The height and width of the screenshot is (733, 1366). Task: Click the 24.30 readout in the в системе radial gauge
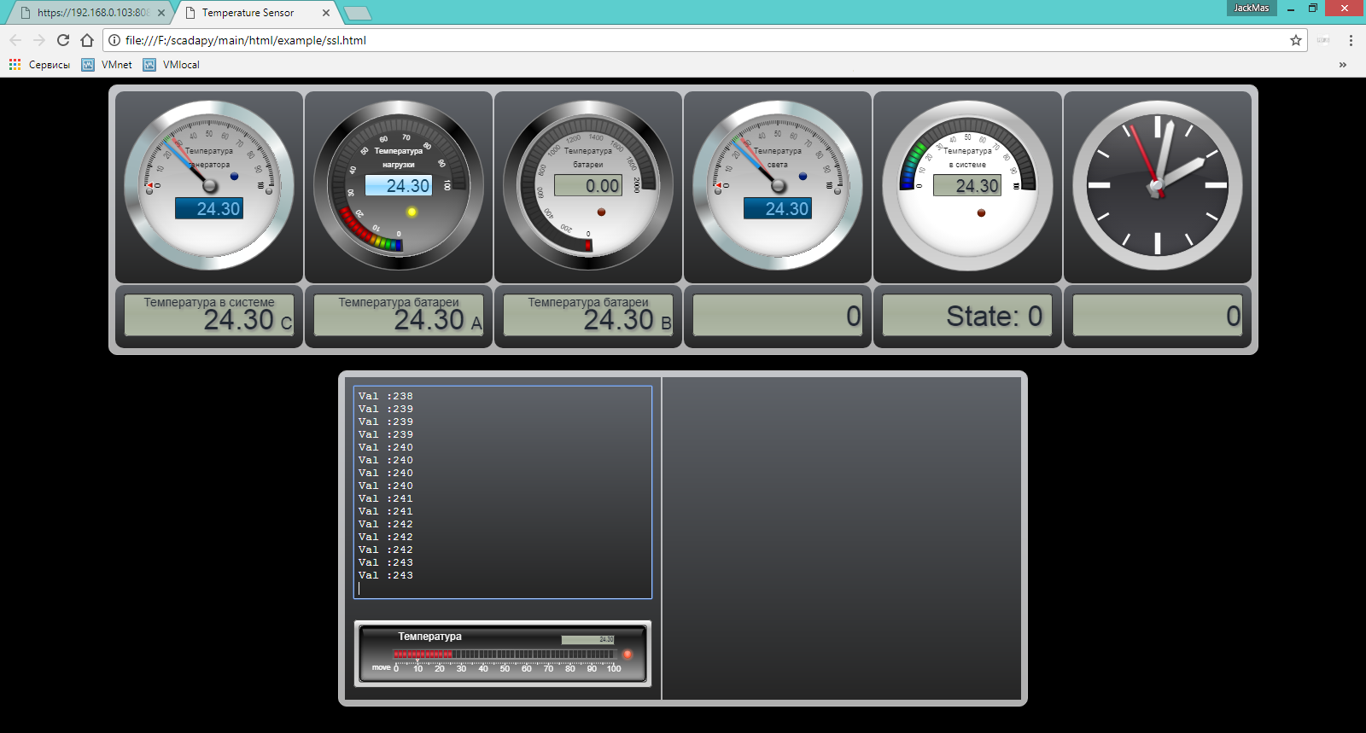(x=967, y=185)
